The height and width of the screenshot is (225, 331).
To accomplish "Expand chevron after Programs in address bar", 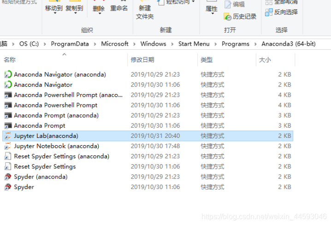I will (x=255, y=44).
